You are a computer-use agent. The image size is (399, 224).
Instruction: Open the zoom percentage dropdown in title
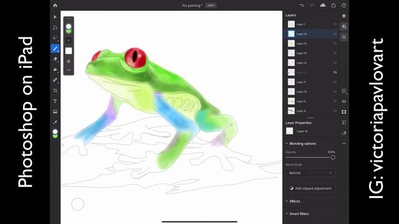211,6
